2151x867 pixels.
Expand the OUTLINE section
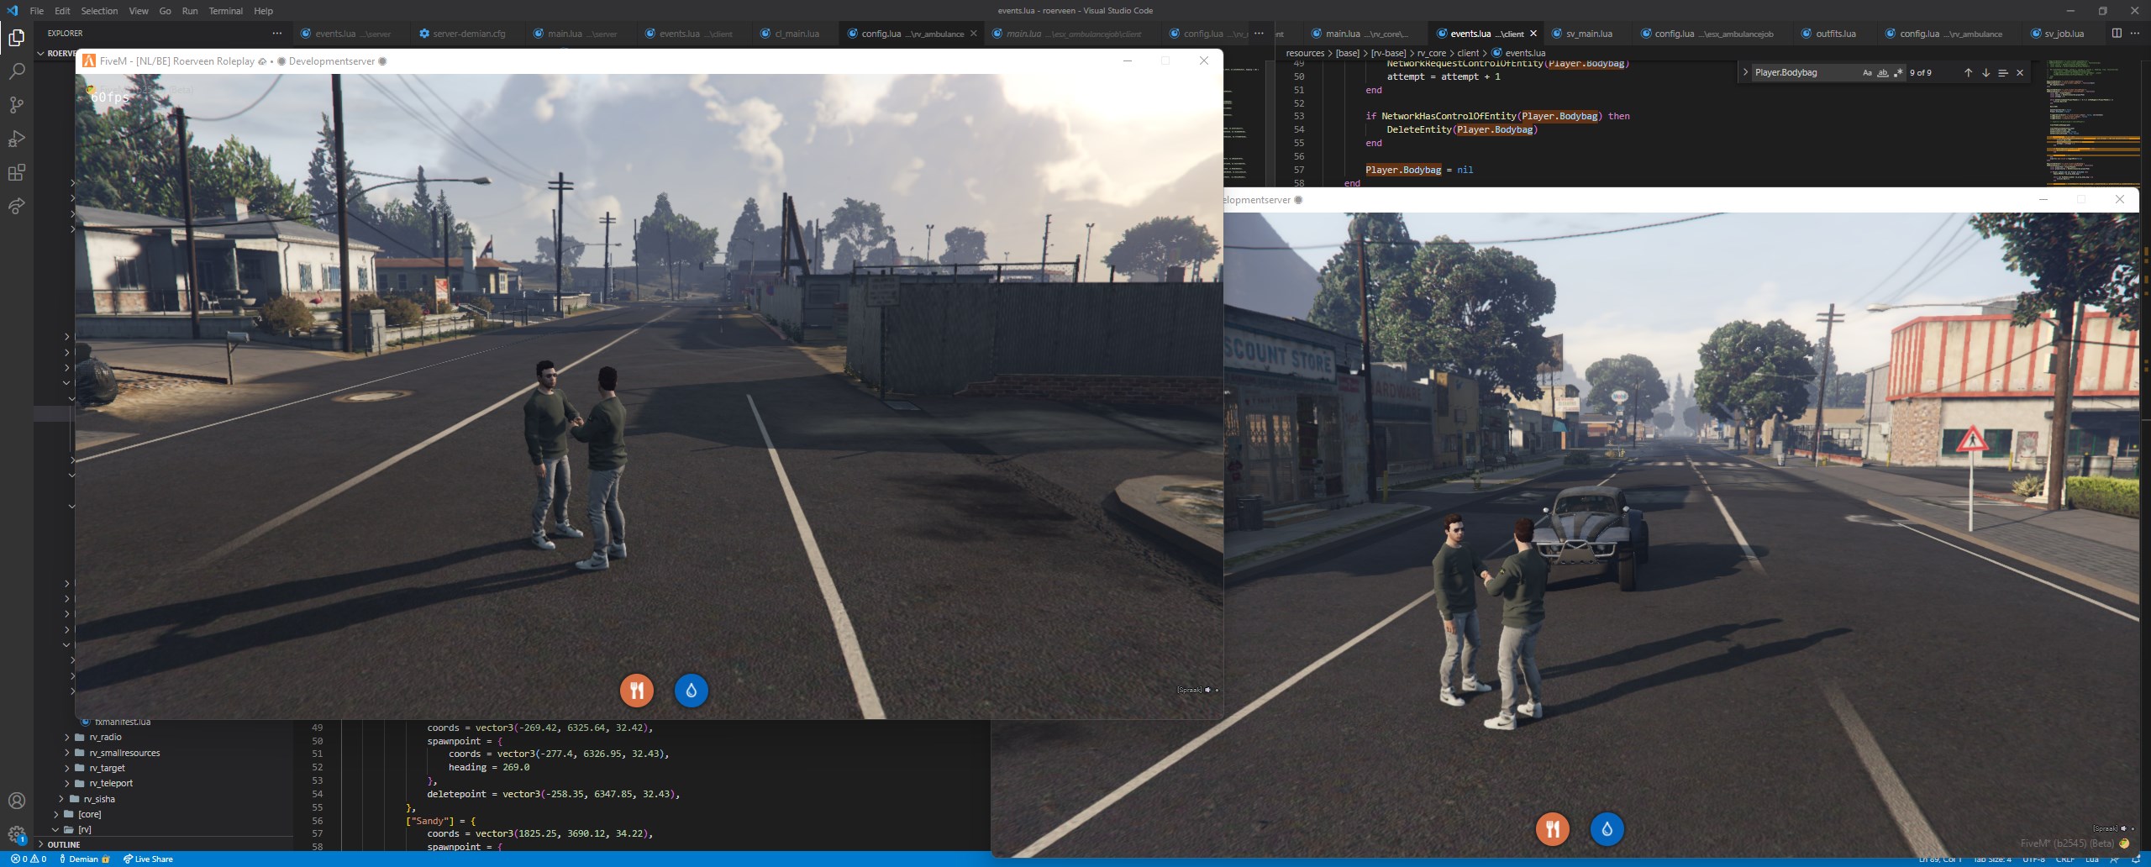tap(64, 844)
